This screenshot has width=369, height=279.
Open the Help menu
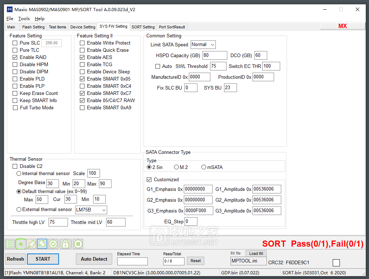tap(40, 19)
